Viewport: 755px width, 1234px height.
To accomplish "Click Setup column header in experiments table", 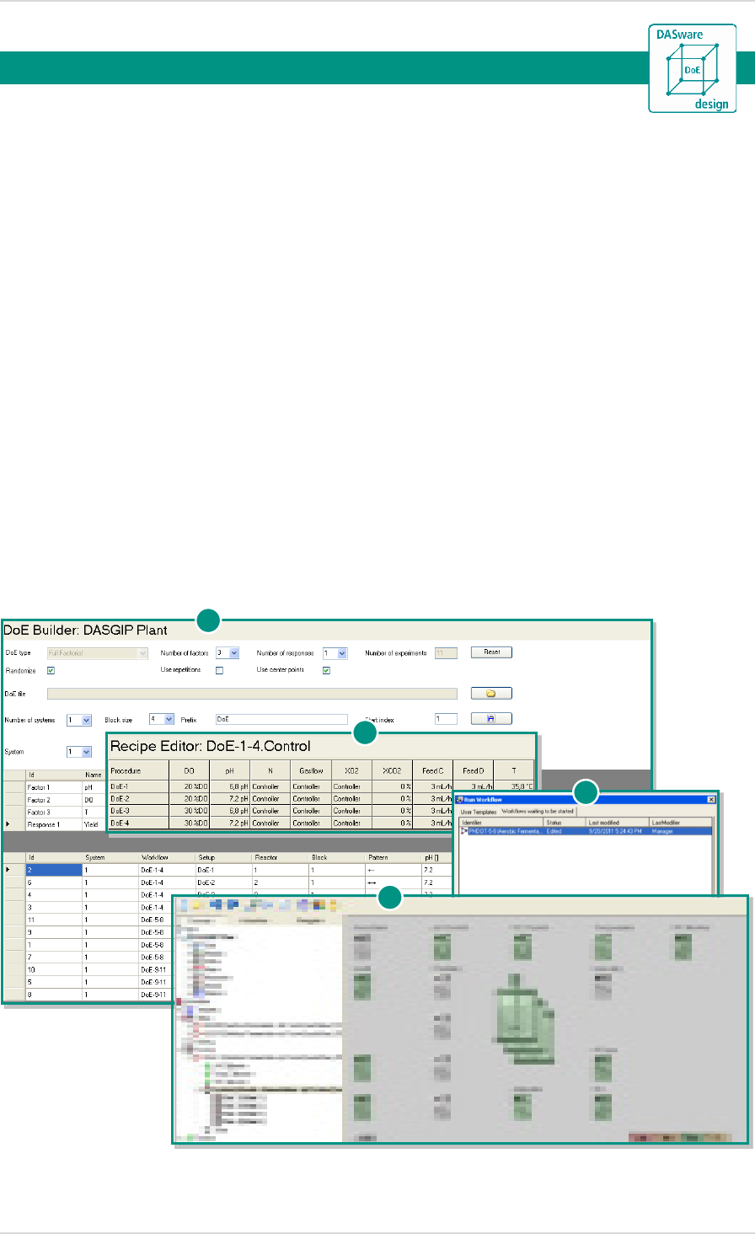I will pyautogui.click(x=223, y=857).
